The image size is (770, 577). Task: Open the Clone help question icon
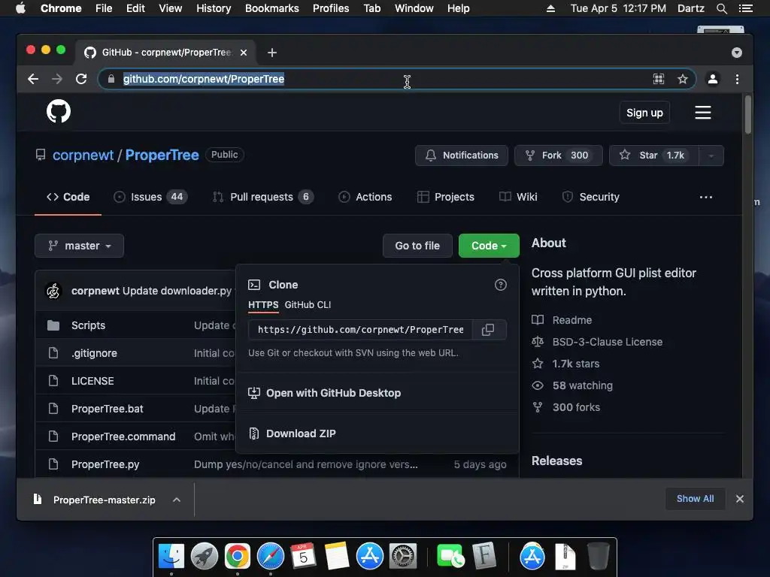tap(500, 285)
